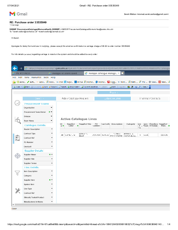Open the Favourites menu in browser
Image resolution: width=178 pixels, height=230 pixels.
(x=36, y=78)
